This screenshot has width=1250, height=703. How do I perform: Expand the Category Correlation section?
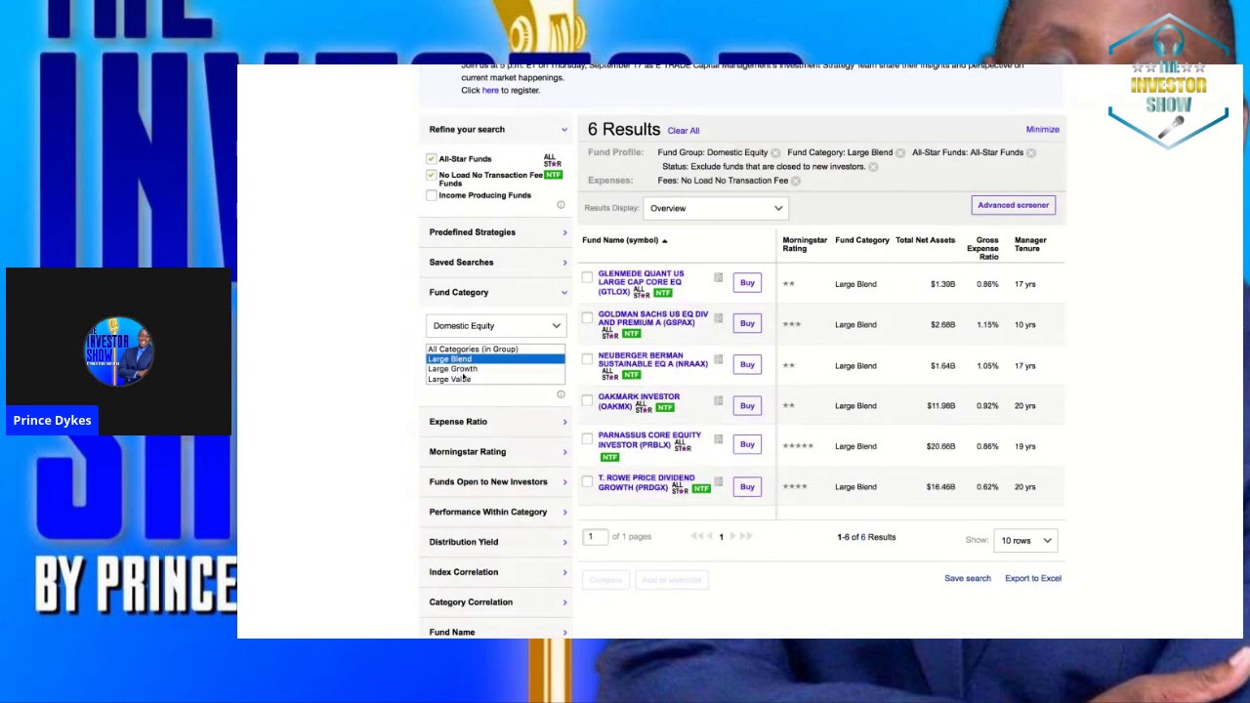497,602
